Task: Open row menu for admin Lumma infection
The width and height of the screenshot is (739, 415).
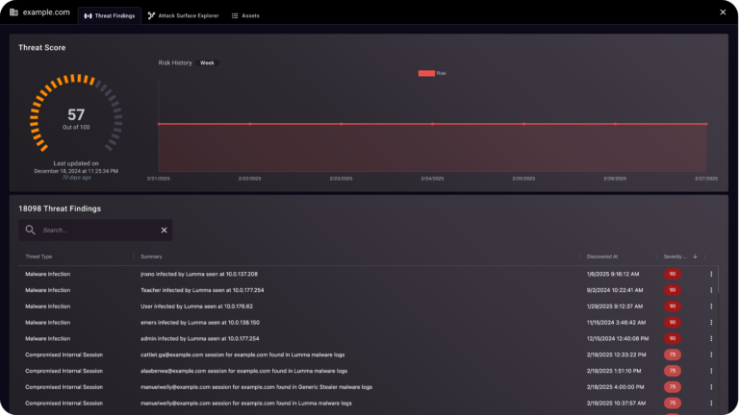Action: [x=711, y=338]
